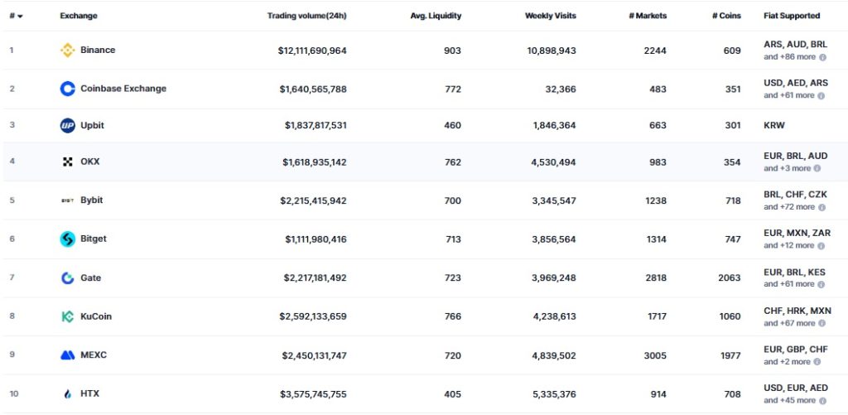Click Gate coins count 2063
The image size is (848, 415).
(x=730, y=277)
